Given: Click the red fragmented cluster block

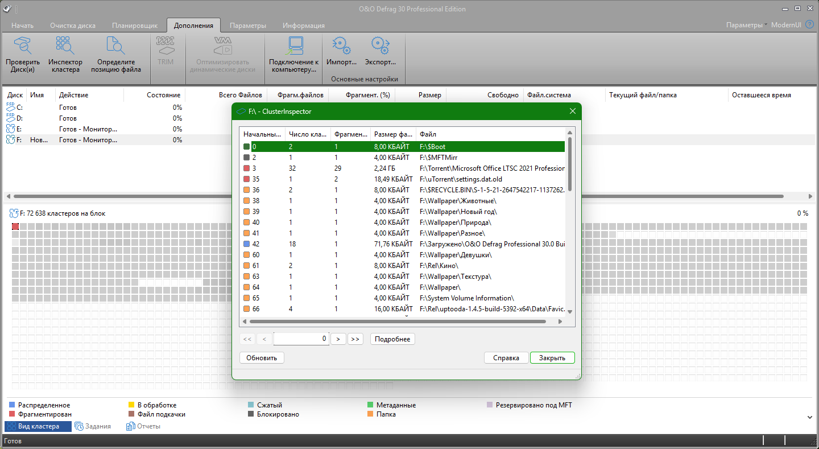Looking at the screenshot, I should coord(15,227).
